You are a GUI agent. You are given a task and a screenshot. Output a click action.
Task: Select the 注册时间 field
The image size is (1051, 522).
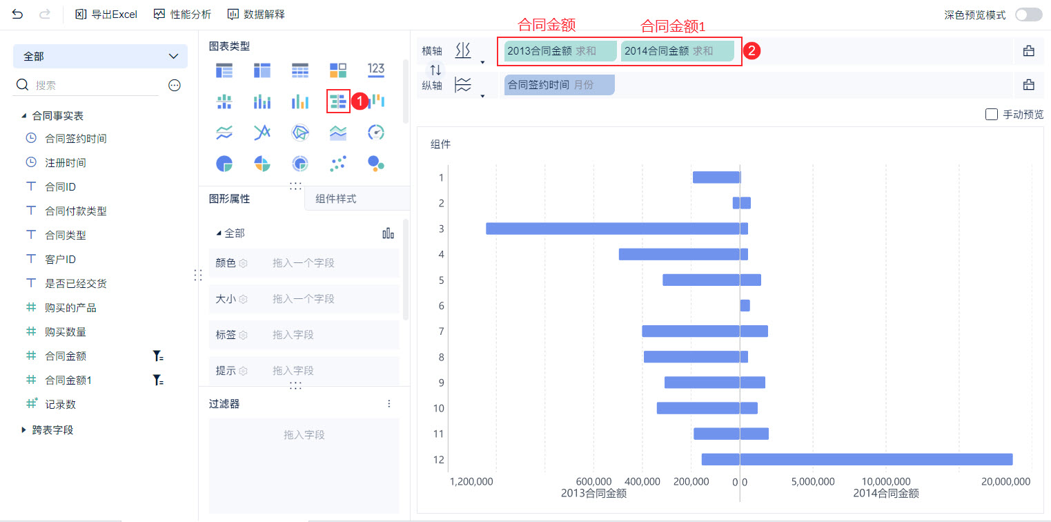tap(66, 162)
